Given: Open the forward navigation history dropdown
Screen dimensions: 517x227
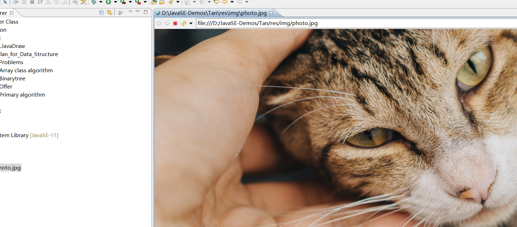Looking at the screenshot, I should pos(247,2).
